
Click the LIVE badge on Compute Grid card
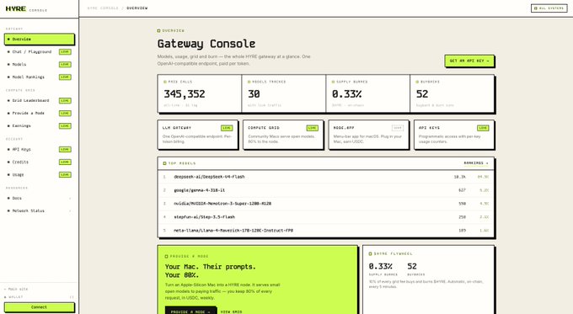[312, 128]
